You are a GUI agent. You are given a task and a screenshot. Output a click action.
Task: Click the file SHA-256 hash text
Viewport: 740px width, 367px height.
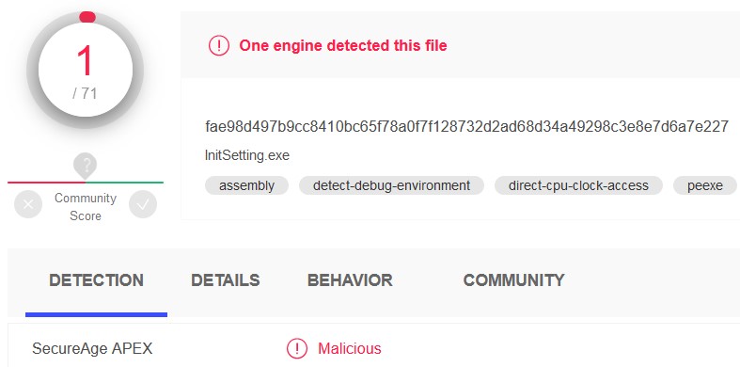pos(467,127)
